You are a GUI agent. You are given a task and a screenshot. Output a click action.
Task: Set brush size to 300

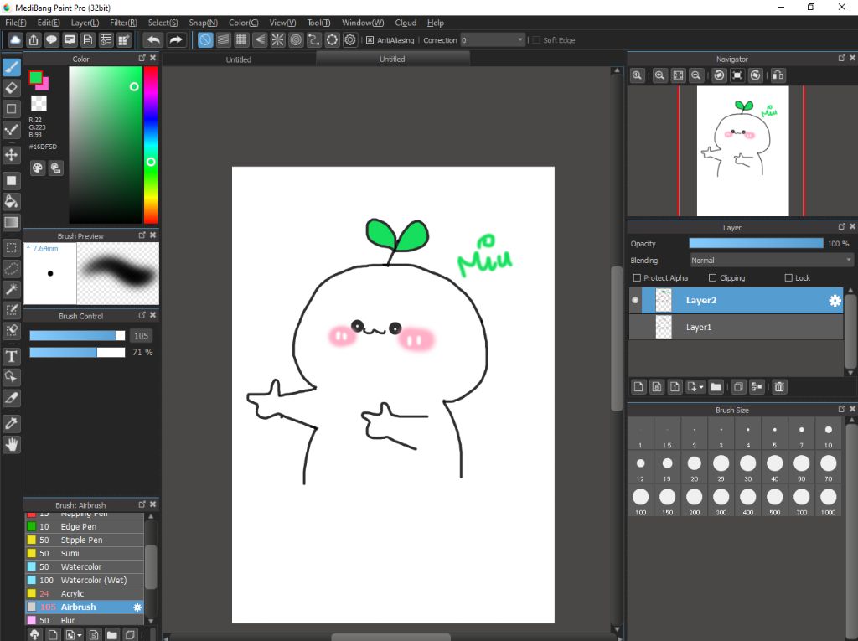pyautogui.click(x=721, y=501)
